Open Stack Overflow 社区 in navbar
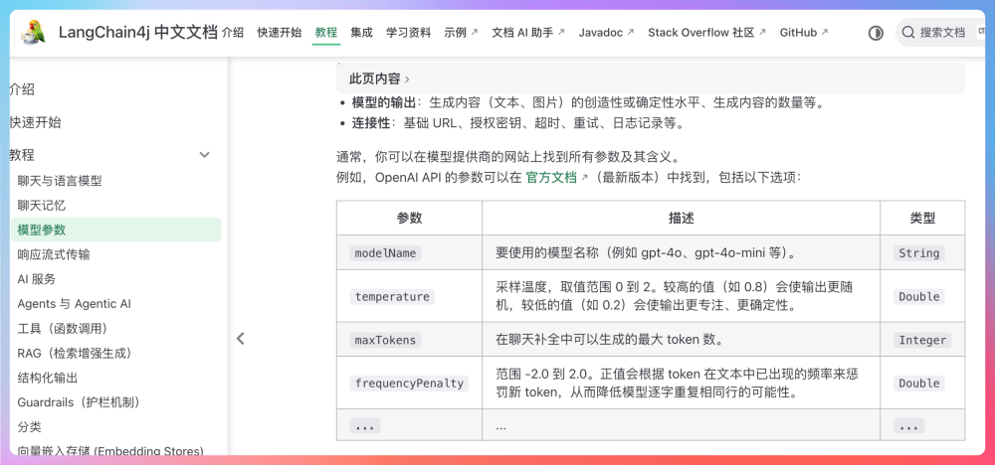 706,33
